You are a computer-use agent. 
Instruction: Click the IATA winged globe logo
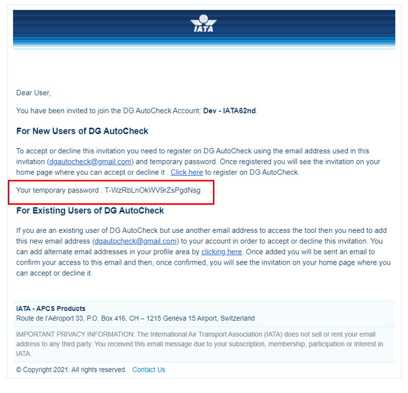(x=203, y=24)
